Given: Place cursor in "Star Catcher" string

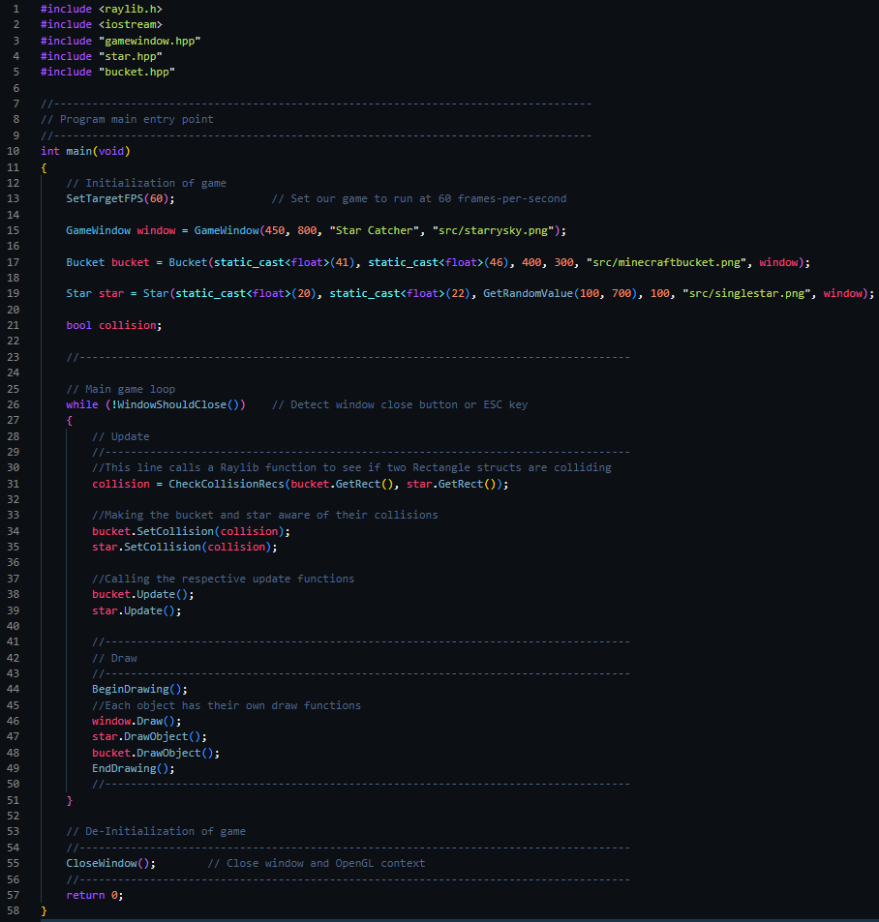Looking at the screenshot, I should pyautogui.click(x=373, y=230).
